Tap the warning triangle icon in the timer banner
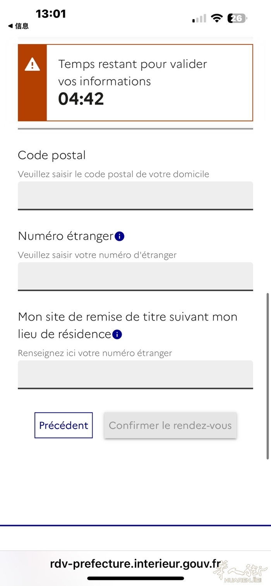 click(32, 64)
